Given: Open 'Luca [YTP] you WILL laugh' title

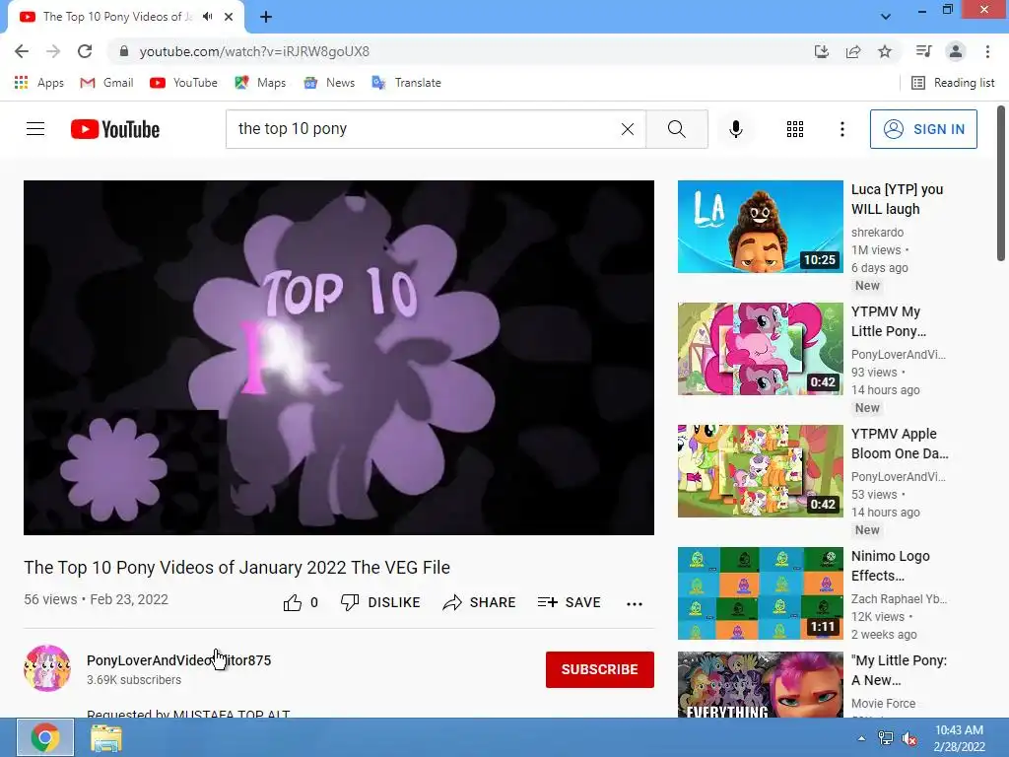Looking at the screenshot, I should pyautogui.click(x=897, y=199).
